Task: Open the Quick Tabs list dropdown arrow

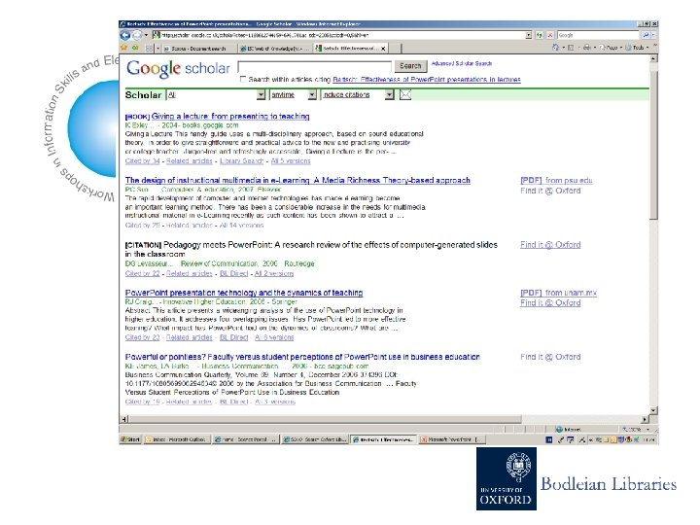Action: [x=157, y=48]
